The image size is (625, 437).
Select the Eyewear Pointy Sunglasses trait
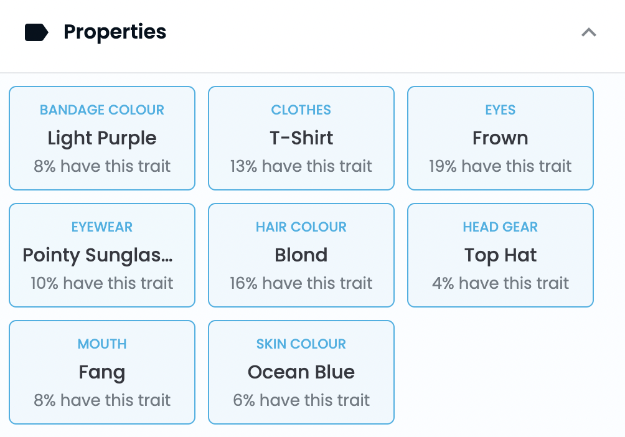point(102,255)
